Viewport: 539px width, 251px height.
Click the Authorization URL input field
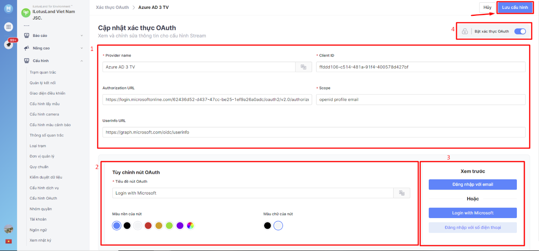click(207, 100)
